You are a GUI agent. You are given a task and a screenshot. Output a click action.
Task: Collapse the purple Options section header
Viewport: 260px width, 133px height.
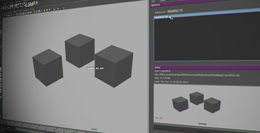coord(205,5)
